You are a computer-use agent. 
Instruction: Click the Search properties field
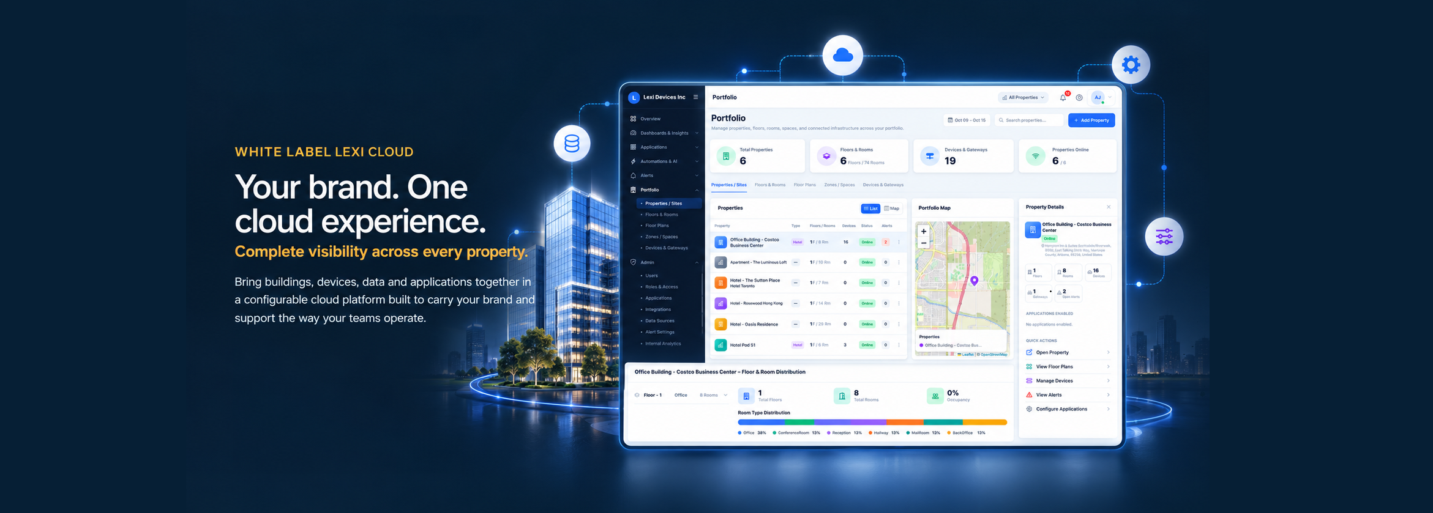pos(1029,120)
